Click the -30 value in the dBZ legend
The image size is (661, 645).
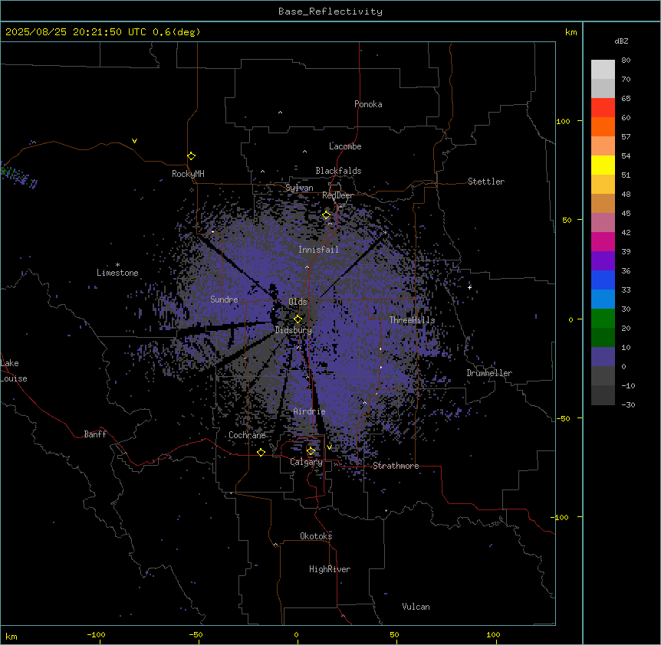pos(628,404)
